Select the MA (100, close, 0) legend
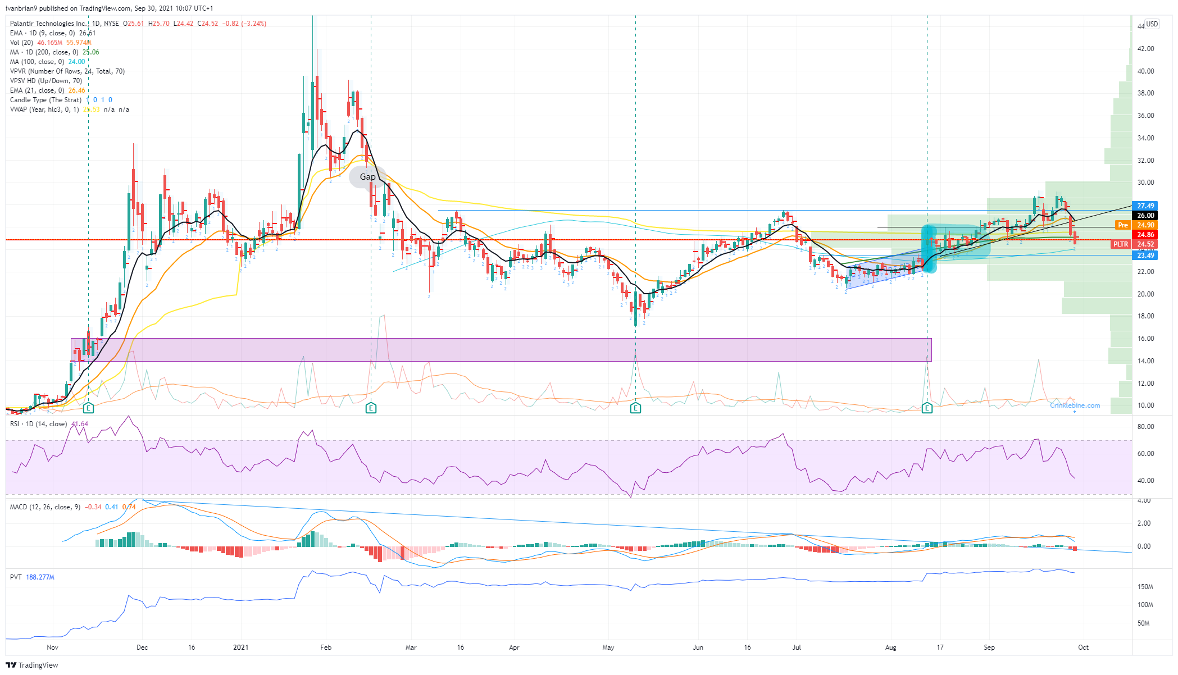The image size is (1178, 675). tap(48, 62)
